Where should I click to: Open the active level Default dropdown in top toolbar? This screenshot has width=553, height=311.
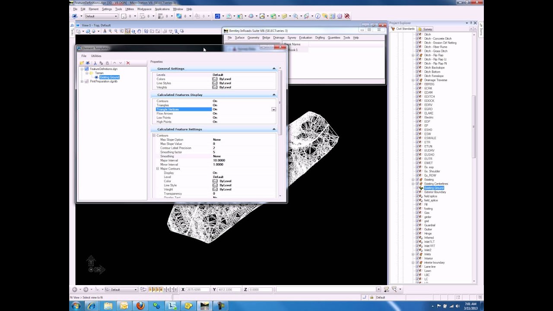tap(115, 16)
